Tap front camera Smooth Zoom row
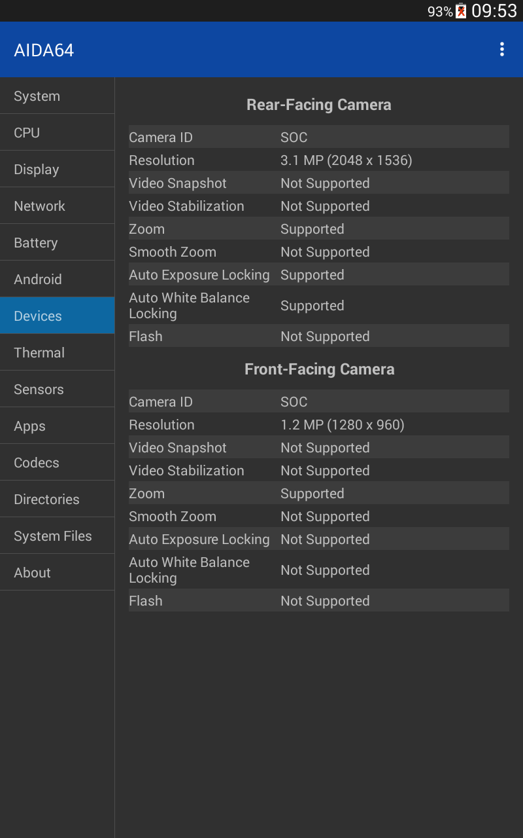The width and height of the screenshot is (523, 838). click(x=319, y=516)
